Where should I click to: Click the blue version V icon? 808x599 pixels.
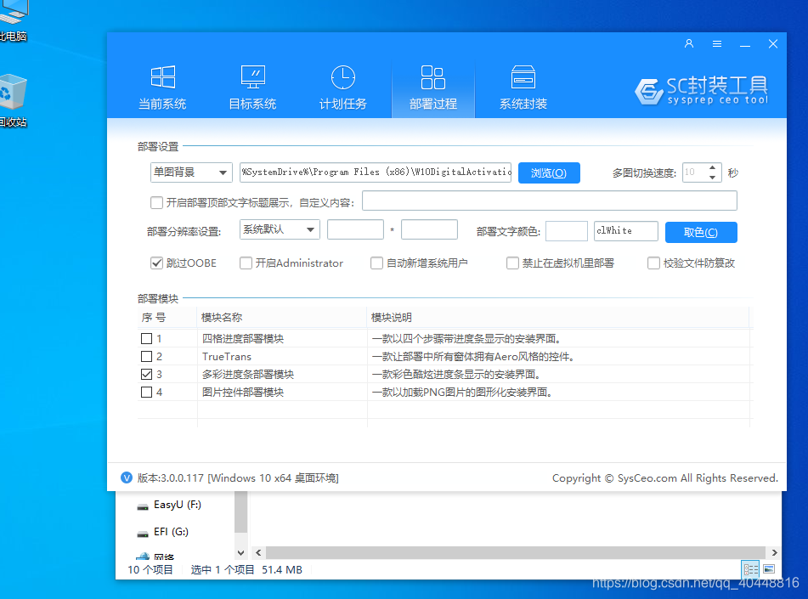[127, 478]
